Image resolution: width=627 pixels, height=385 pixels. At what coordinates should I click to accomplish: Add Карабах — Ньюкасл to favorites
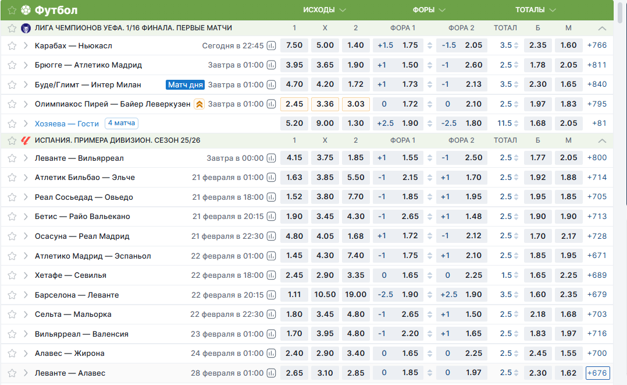coord(12,45)
